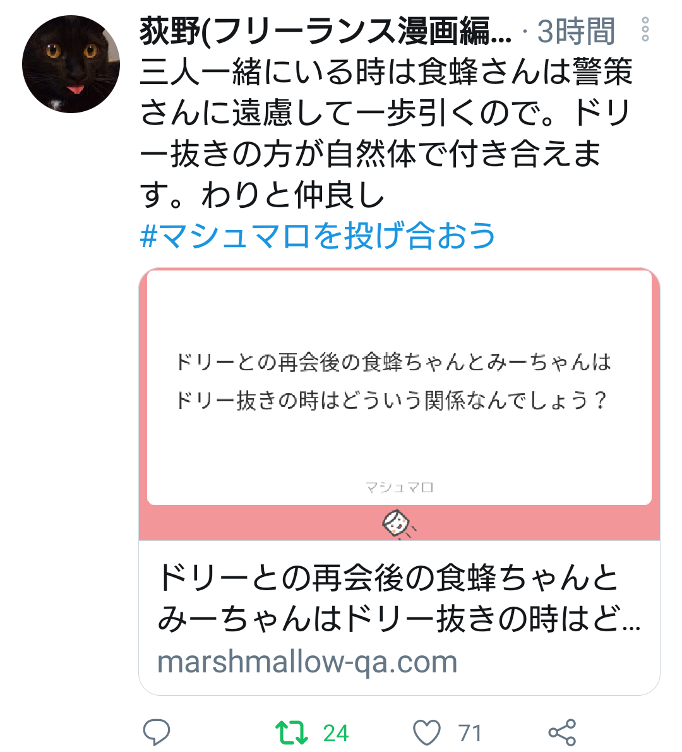The width and height of the screenshot is (682, 752).
Task: Open the reply speech bubble icon
Action: click(156, 732)
